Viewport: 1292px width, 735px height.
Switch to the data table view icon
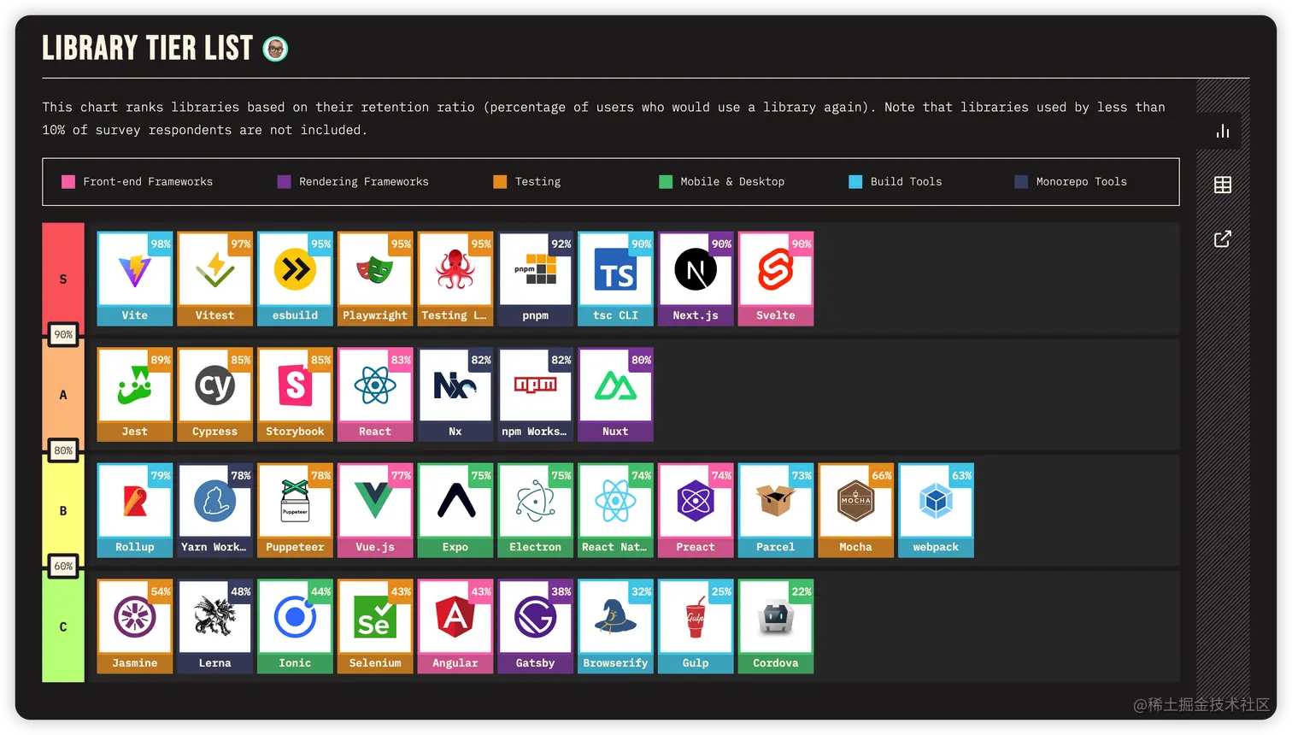pyautogui.click(x=1223, y=185)
